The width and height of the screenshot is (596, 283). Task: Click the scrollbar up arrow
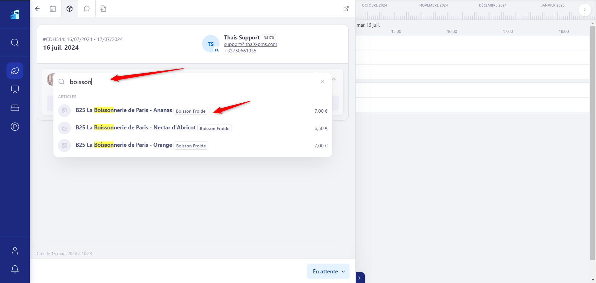tap(593, 24)
